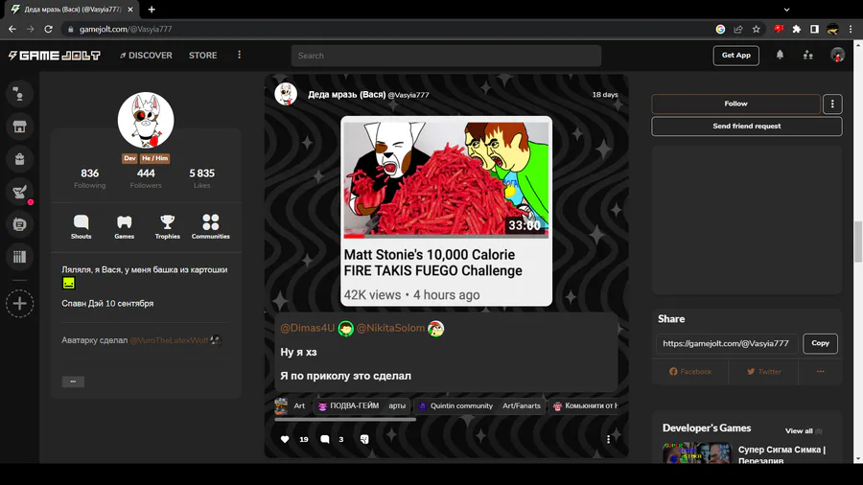Image resolution: width=863 pixels, height=485 pixels.
Task: Go to the Discover page
Action: [x=146, y=56]
